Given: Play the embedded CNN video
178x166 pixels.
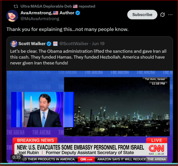Looking at the screenshot, I should [90, 117].
